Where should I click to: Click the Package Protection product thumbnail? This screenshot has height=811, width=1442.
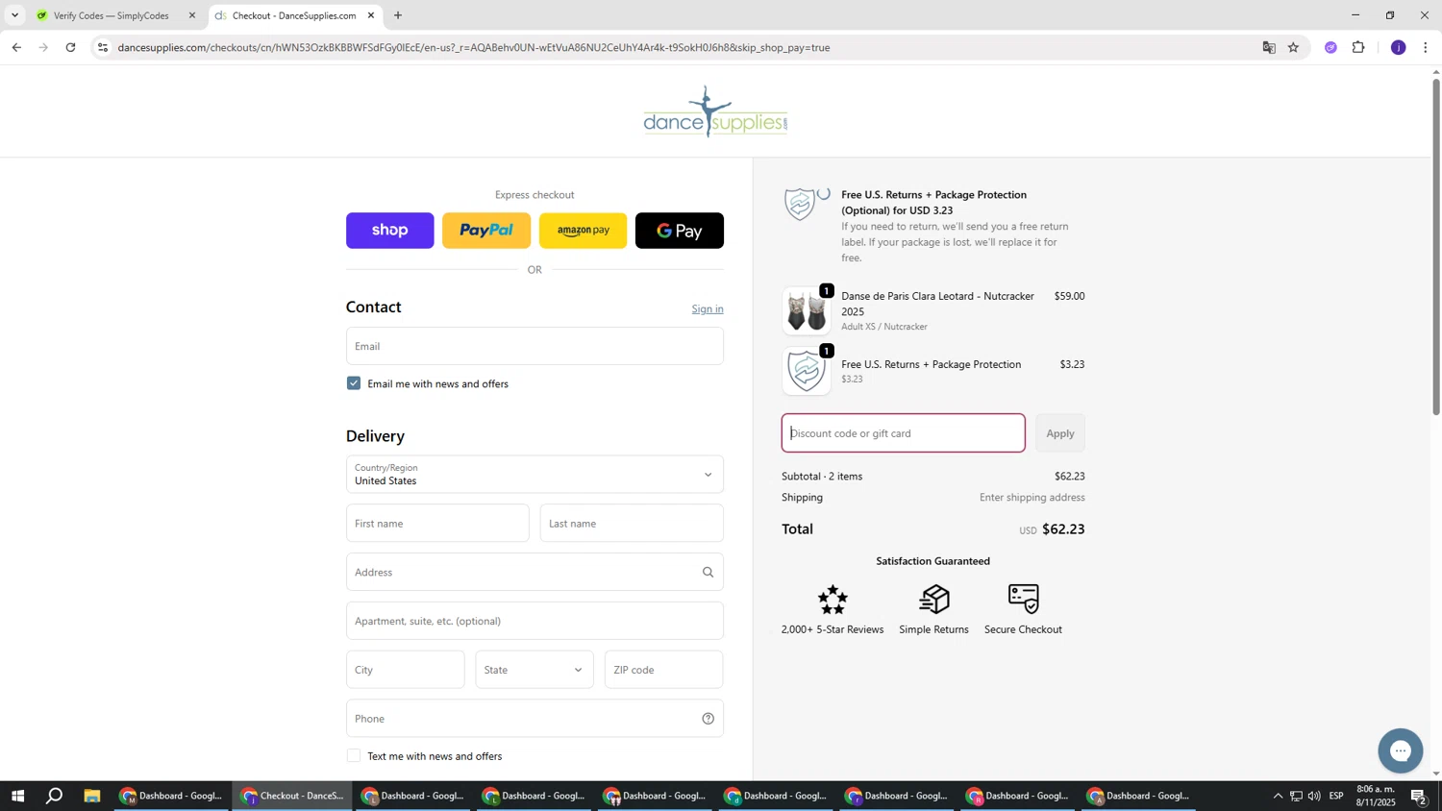[x=807, y=371]
